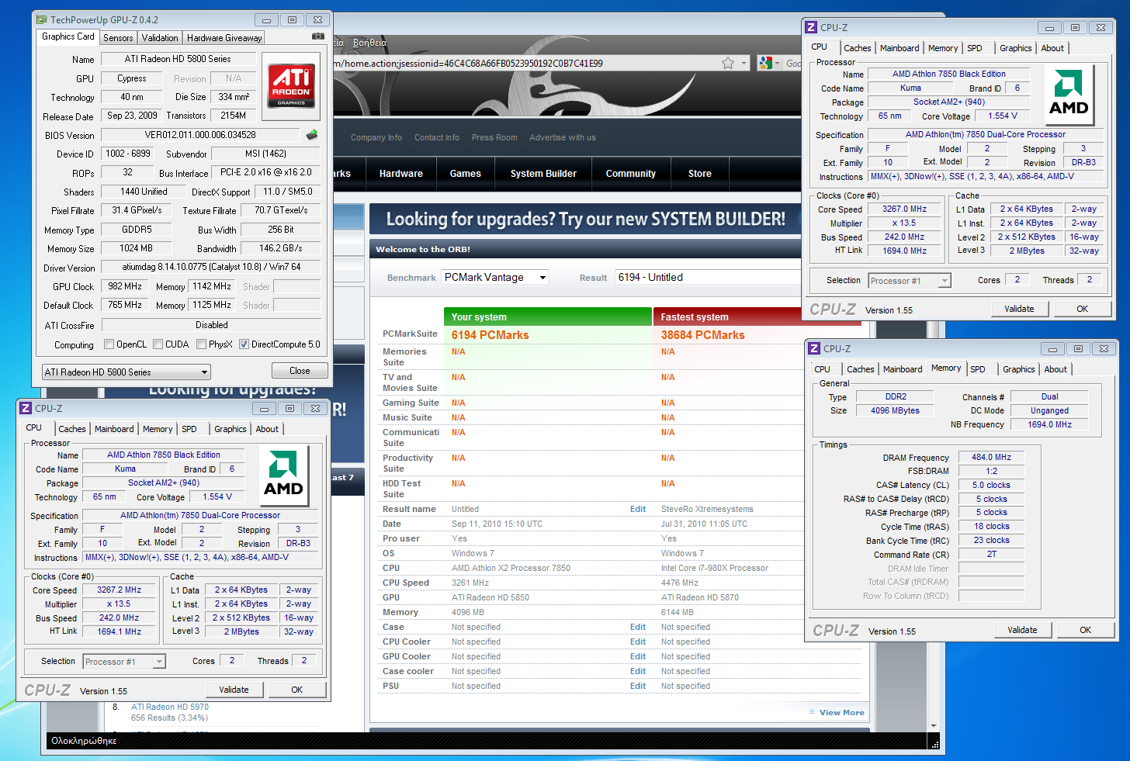Click the title bar icon of the CPU-Z Memory window
This screenshot has height=761, width=1130.
tap(814, 348)
